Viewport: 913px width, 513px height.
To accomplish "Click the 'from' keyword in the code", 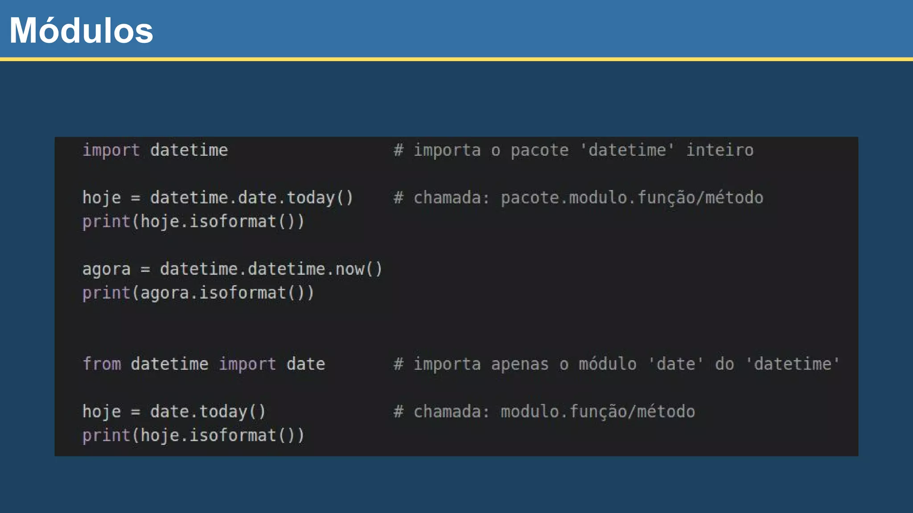I will [x=102, y=364].
